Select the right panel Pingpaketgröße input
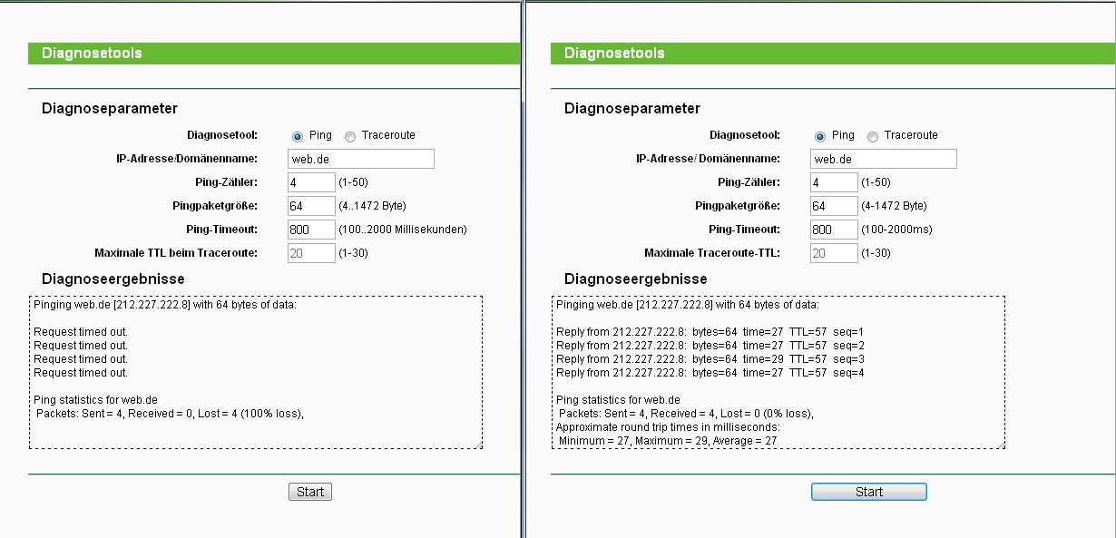This screenshot has height=538, width=1116. click(834, 206)
